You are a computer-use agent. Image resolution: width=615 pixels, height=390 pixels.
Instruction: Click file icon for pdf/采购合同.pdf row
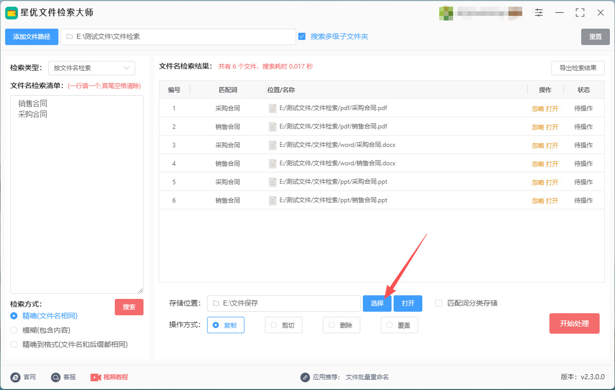coord(273,108)
